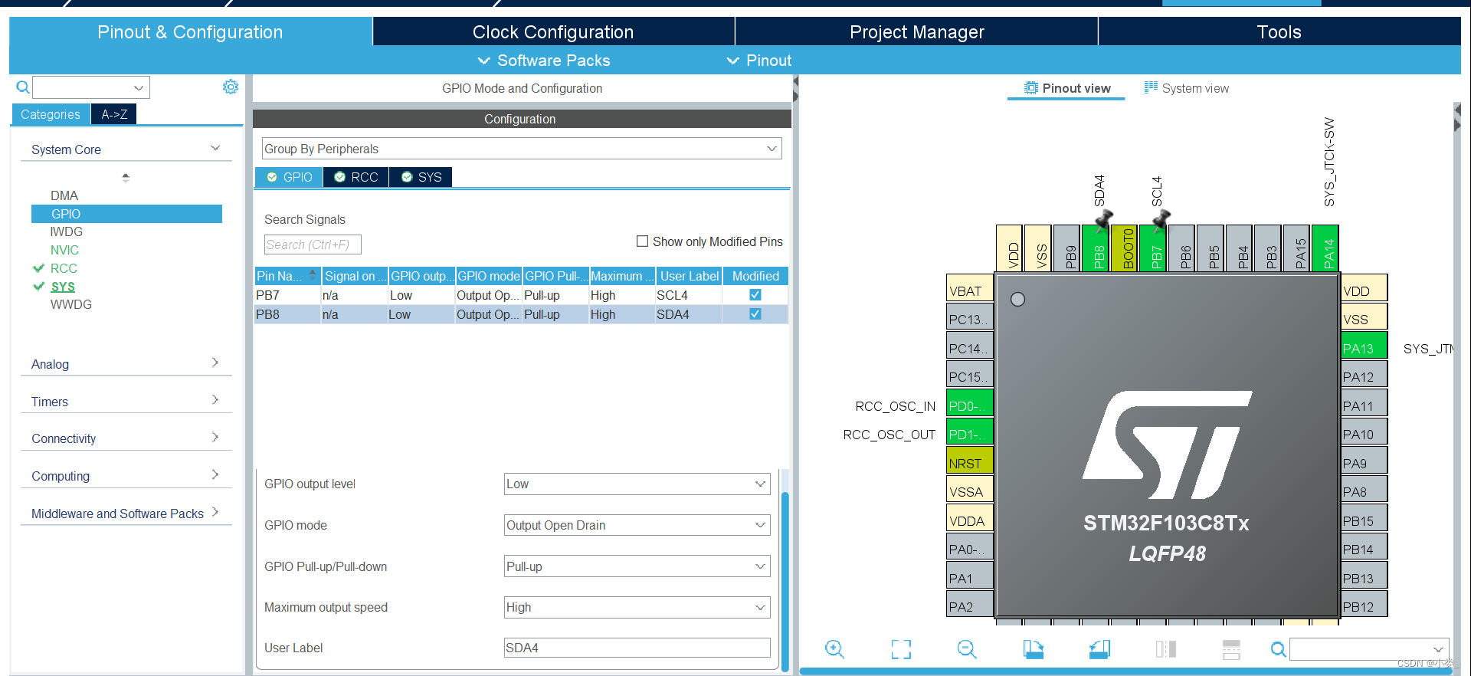Select NVIC in System Core list
Image resolution: width=1471 pixels, height=676 pixels.
click(64, 250)
